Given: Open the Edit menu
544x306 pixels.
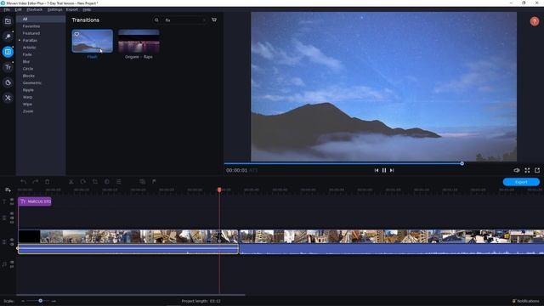Looking at the screenshot, I should pyautogui.click(x=19, y=9).
